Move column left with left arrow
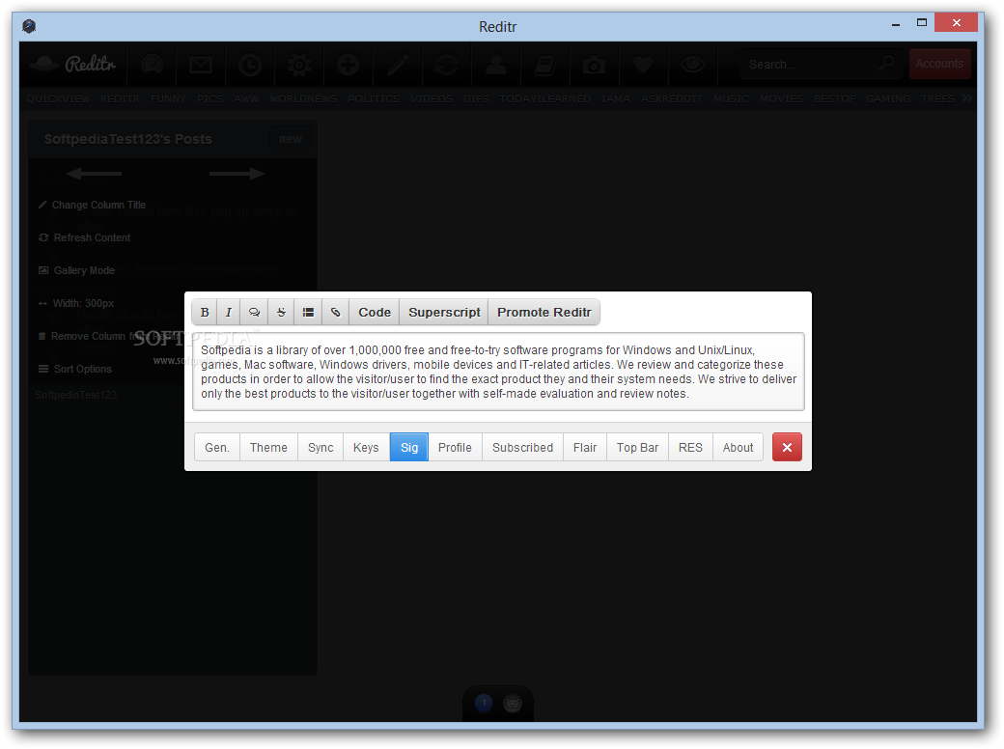The image size is (1004, 749). point(94,174)
